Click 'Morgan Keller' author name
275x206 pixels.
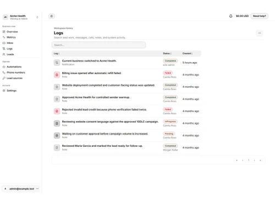click(x=170, y=150)
